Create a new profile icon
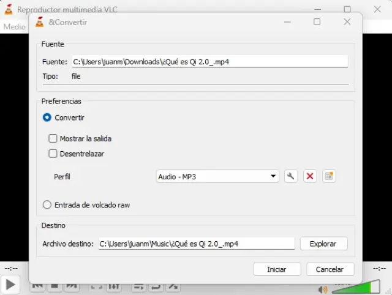 pos(330,176)
